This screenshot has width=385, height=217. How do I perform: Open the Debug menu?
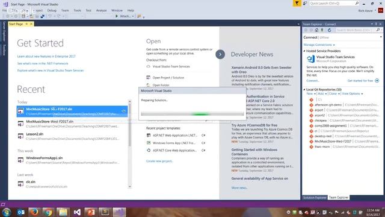click(x=52, y=10)
